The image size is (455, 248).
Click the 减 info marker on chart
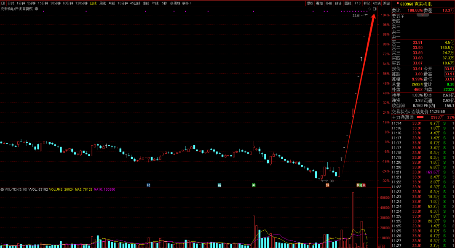254,185
